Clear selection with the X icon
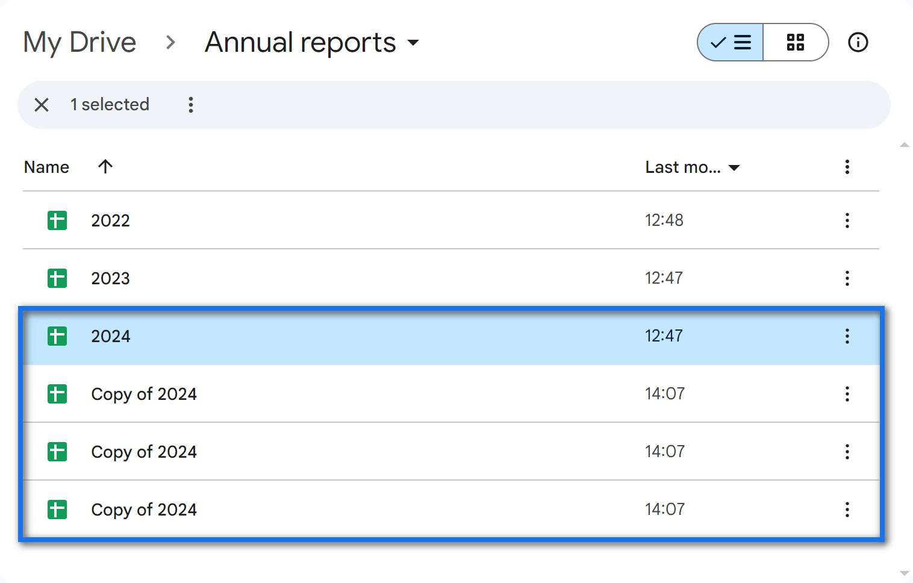Screen dimensions: 913x583 42,105
